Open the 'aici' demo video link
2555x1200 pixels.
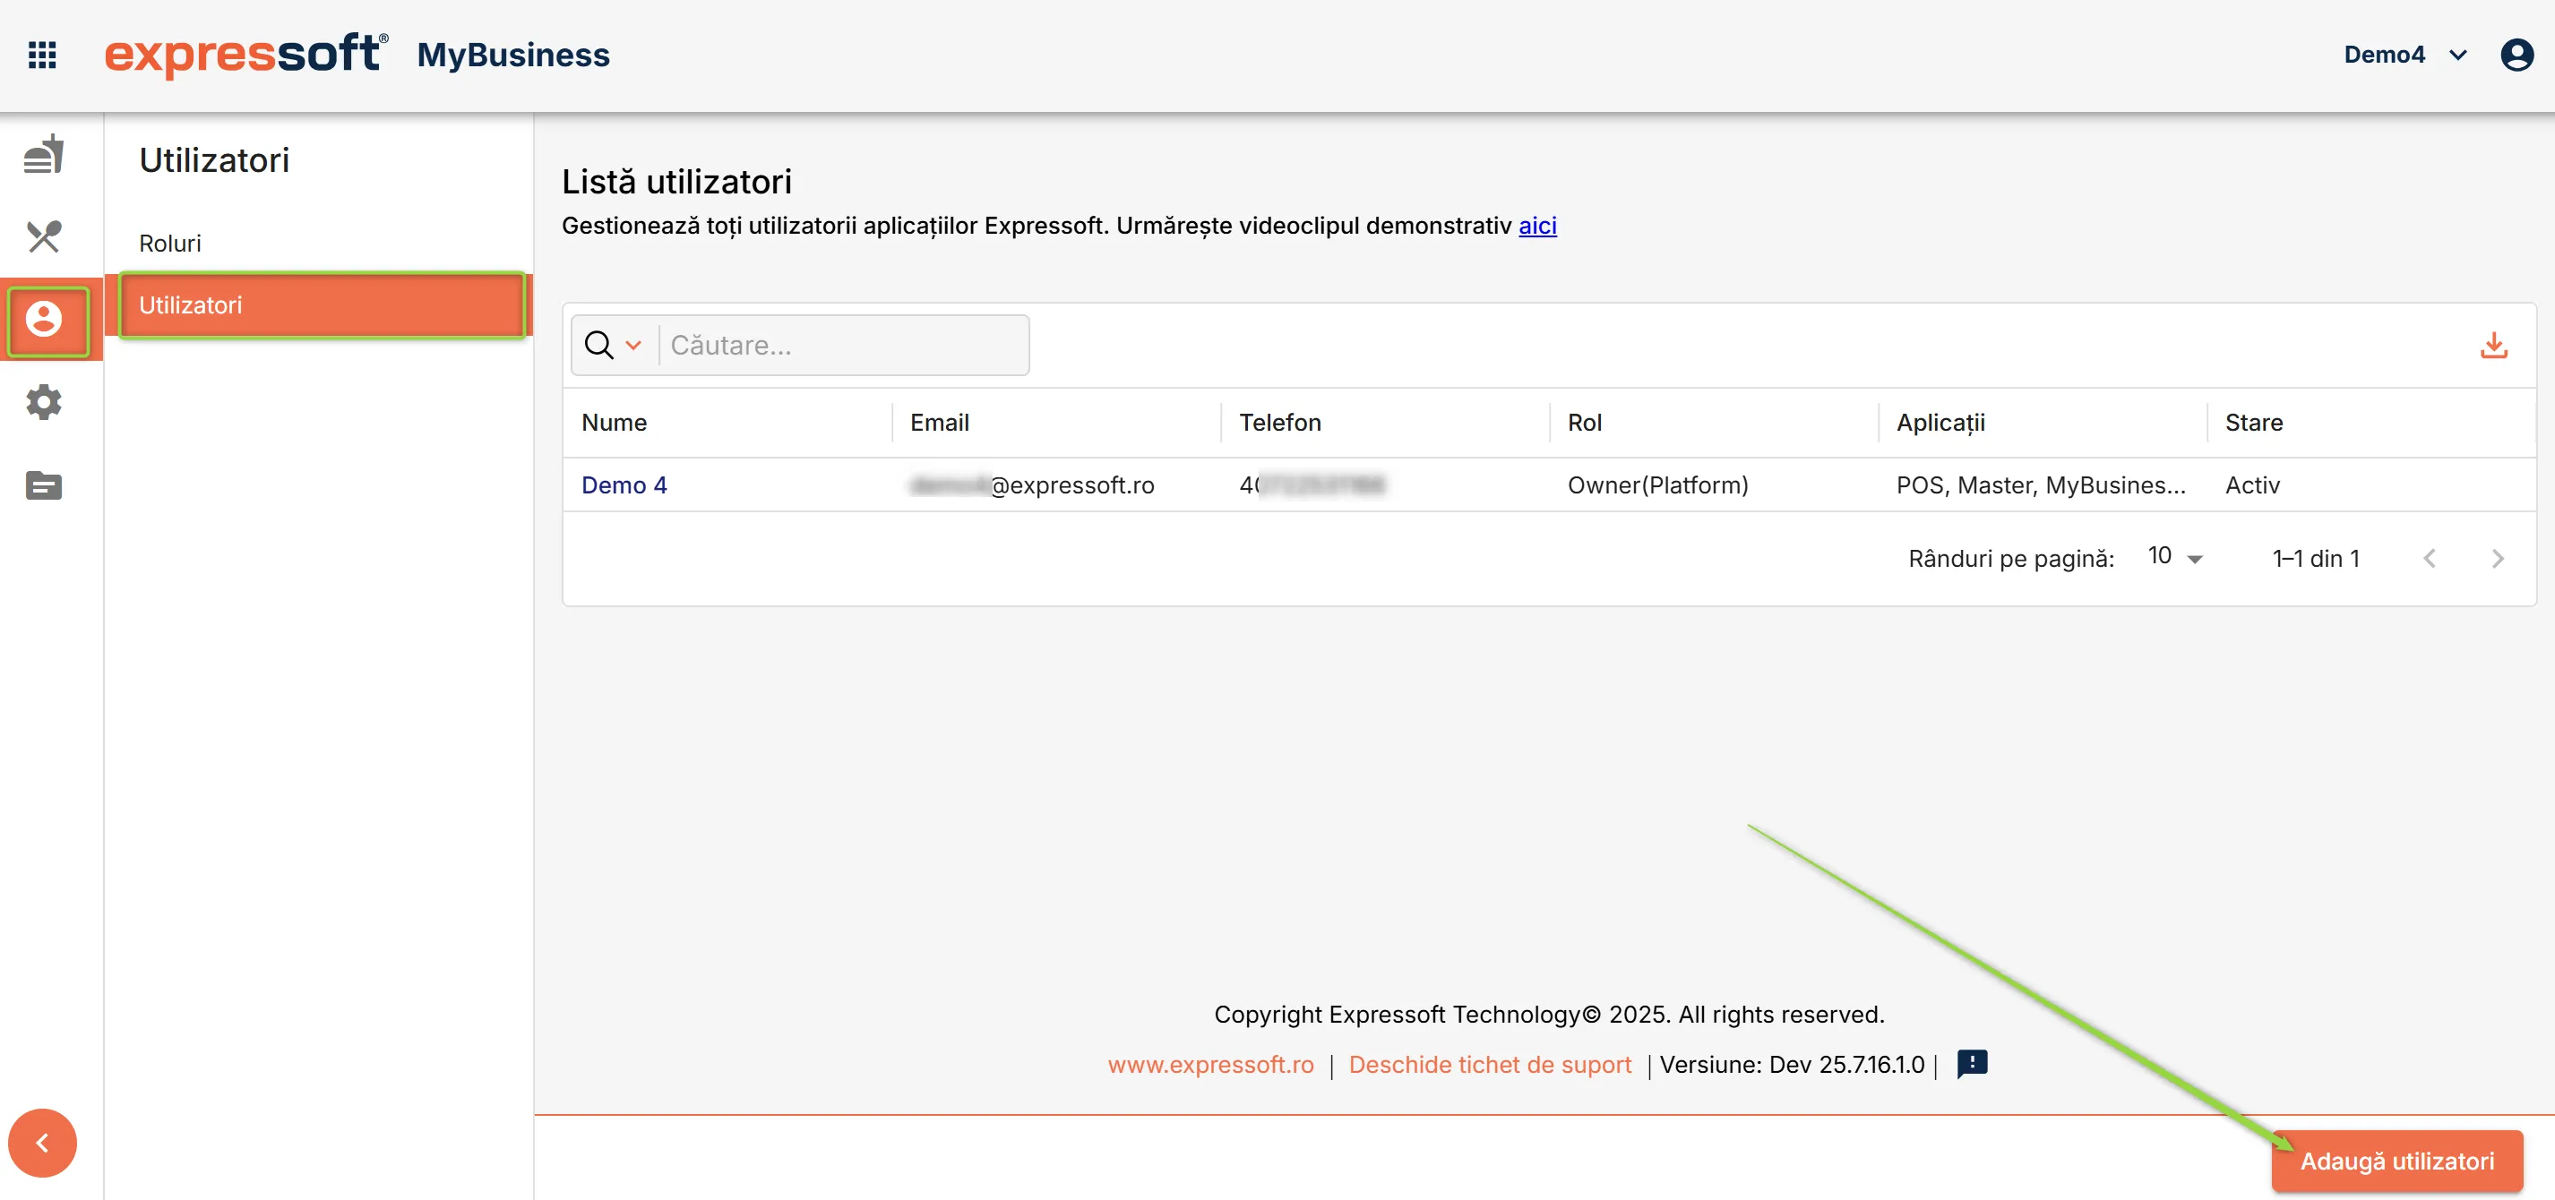pos(1537,226)
